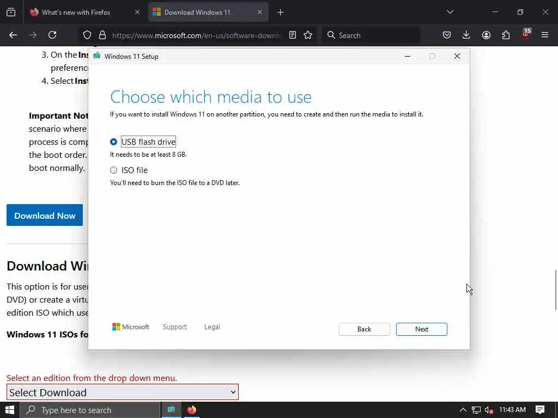Click the 11:43 AM taskbar clock
Screen dimensions: 558x418
point(512,409)
